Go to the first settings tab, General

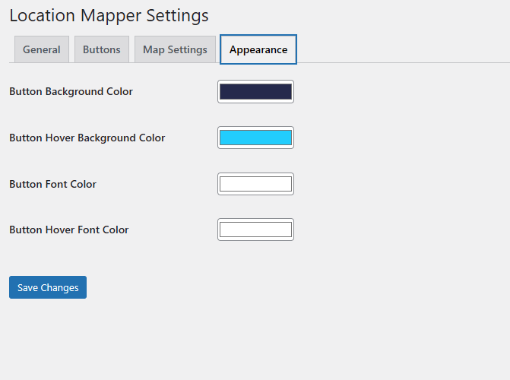pos(42,49)
